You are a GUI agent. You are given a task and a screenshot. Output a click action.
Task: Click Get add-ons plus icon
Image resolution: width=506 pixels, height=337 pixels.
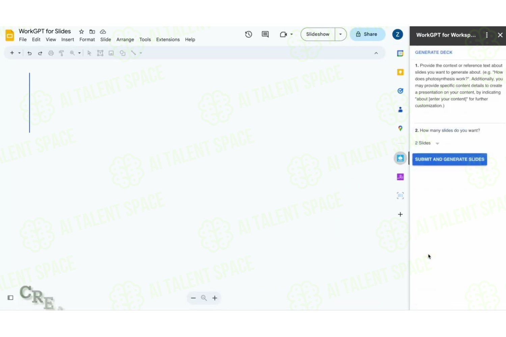coord(400,214)
